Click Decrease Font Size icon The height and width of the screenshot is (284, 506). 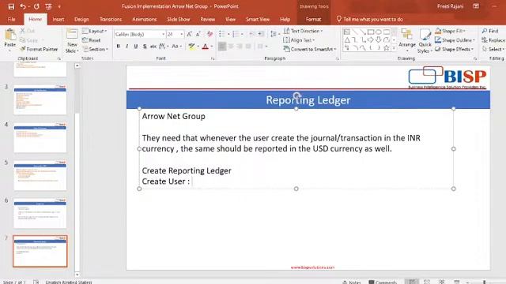(198, 34)
